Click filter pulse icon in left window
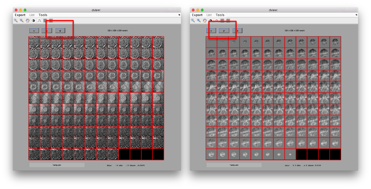The width and height of the screenshot is (371, 189). (39, 20)
